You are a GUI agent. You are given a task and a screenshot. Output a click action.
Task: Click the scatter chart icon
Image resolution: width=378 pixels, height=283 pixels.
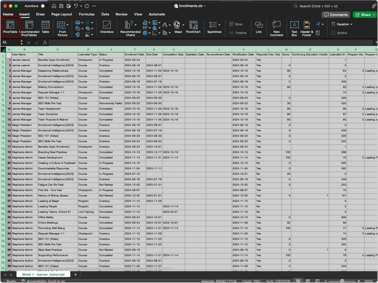coord(155,33)
